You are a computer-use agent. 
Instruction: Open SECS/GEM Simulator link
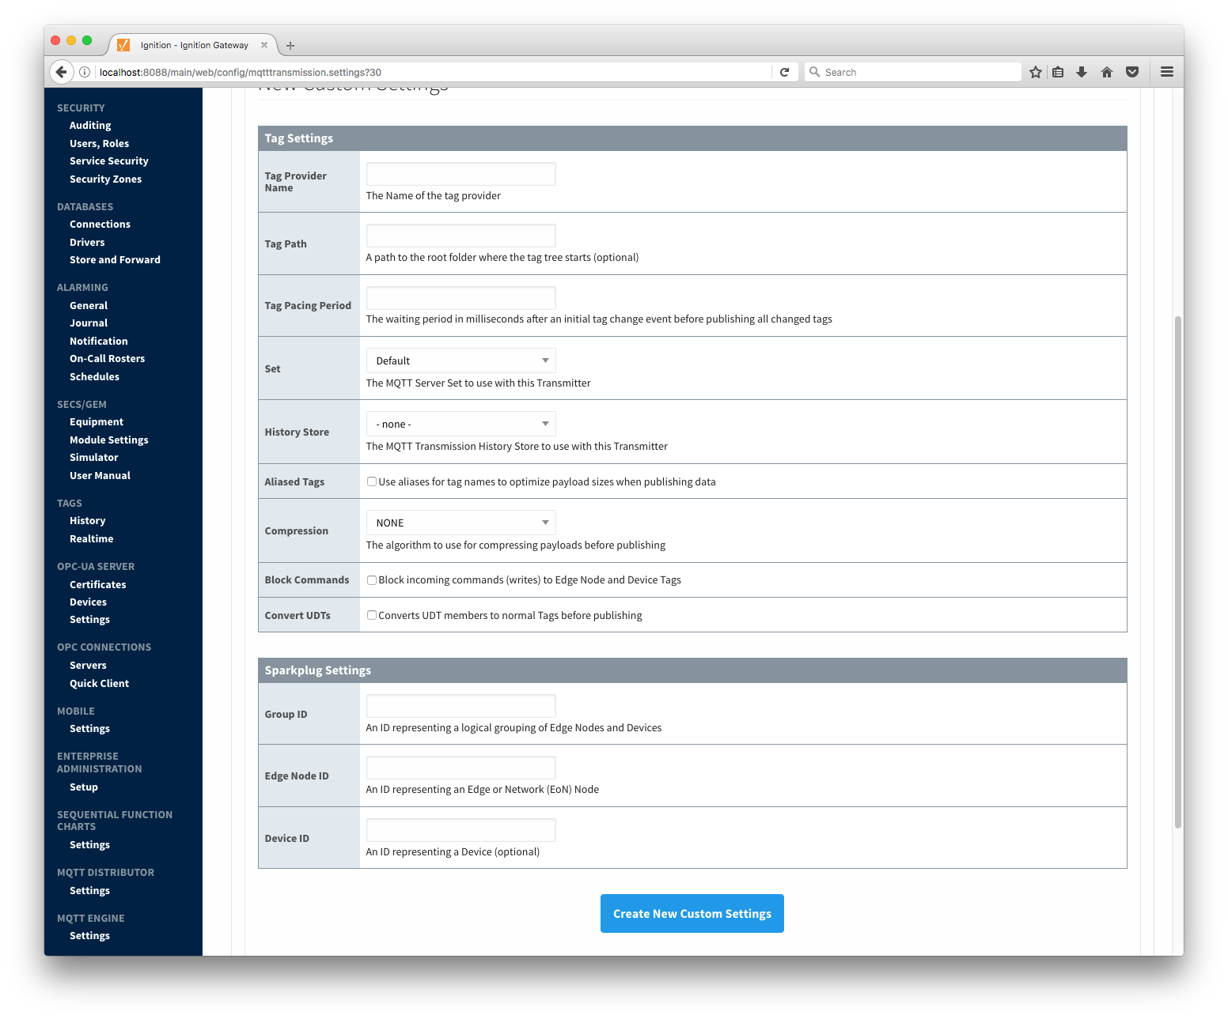pos(93,458)
